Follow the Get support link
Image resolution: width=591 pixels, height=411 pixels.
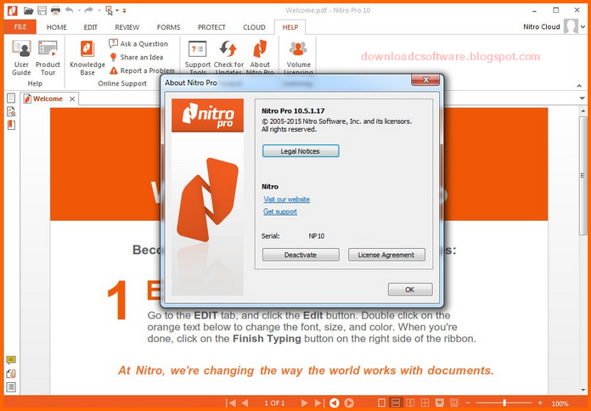(x=280, y=211)
